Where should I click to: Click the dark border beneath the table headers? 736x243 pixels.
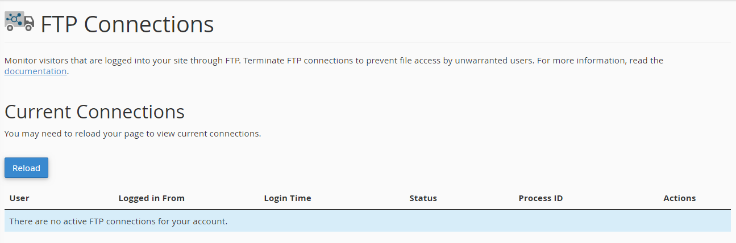coord(367,210)
